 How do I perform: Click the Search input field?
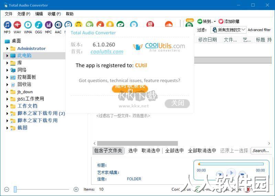click(262, 151)
